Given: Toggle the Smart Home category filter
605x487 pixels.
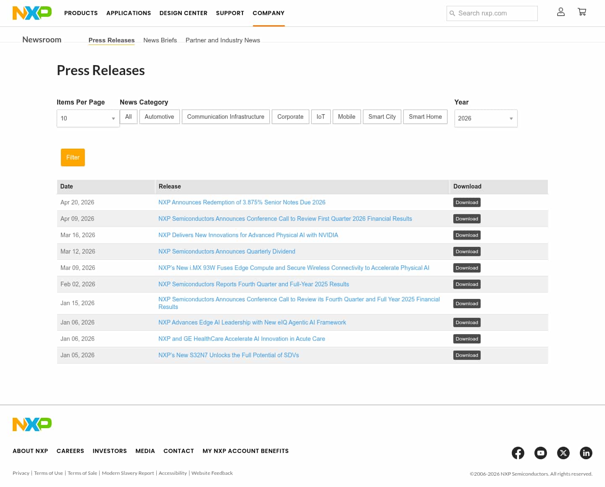Looking at the screenshot, I should (x=425, y=117).
